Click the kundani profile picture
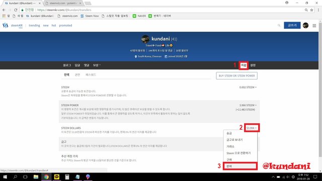322x181 pixels. tap(145, 39)
